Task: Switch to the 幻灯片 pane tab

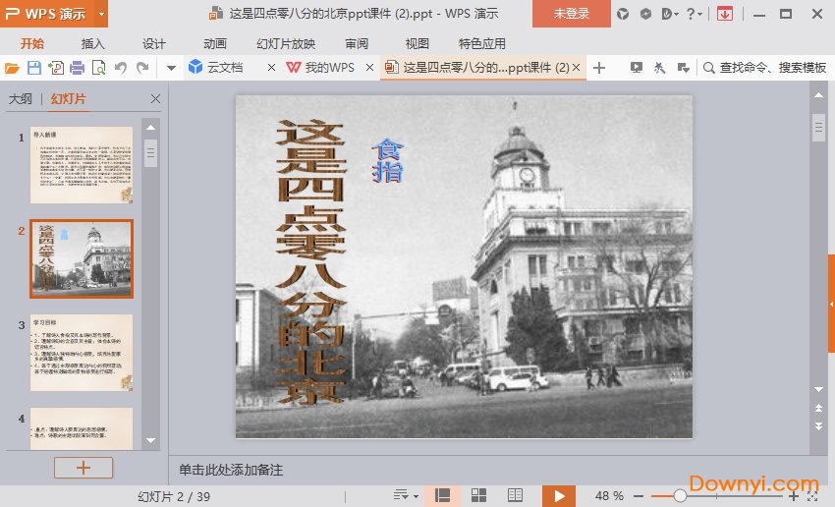Action: coord(68,98)
